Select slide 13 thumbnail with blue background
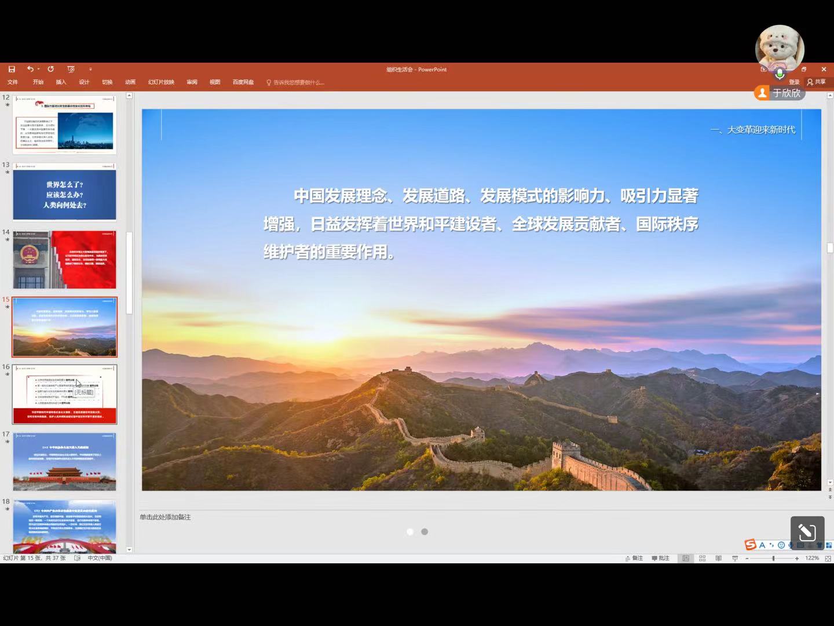The image size is (834, 626). pos(64,192)
